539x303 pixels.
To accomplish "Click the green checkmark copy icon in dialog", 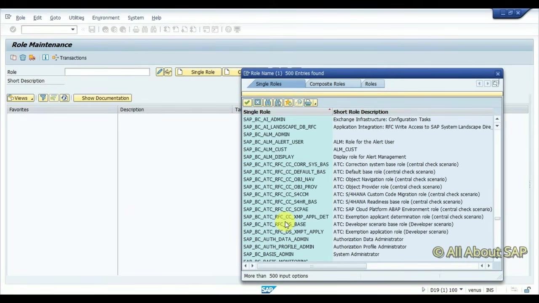I will (247, 103).
